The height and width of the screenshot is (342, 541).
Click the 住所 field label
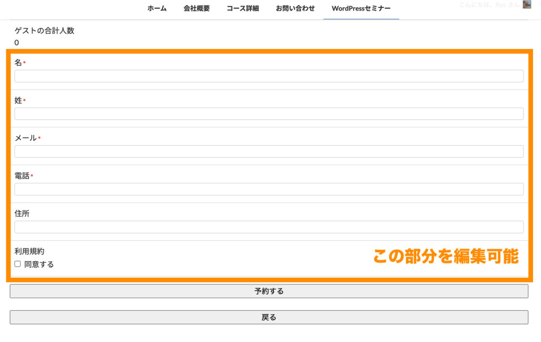pos(22,213)
